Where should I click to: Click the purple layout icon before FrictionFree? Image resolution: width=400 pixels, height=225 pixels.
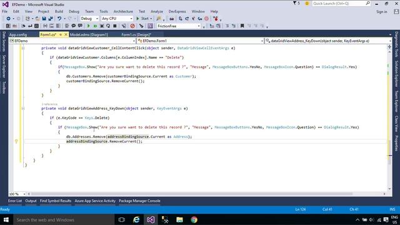[x=150, y=26]
